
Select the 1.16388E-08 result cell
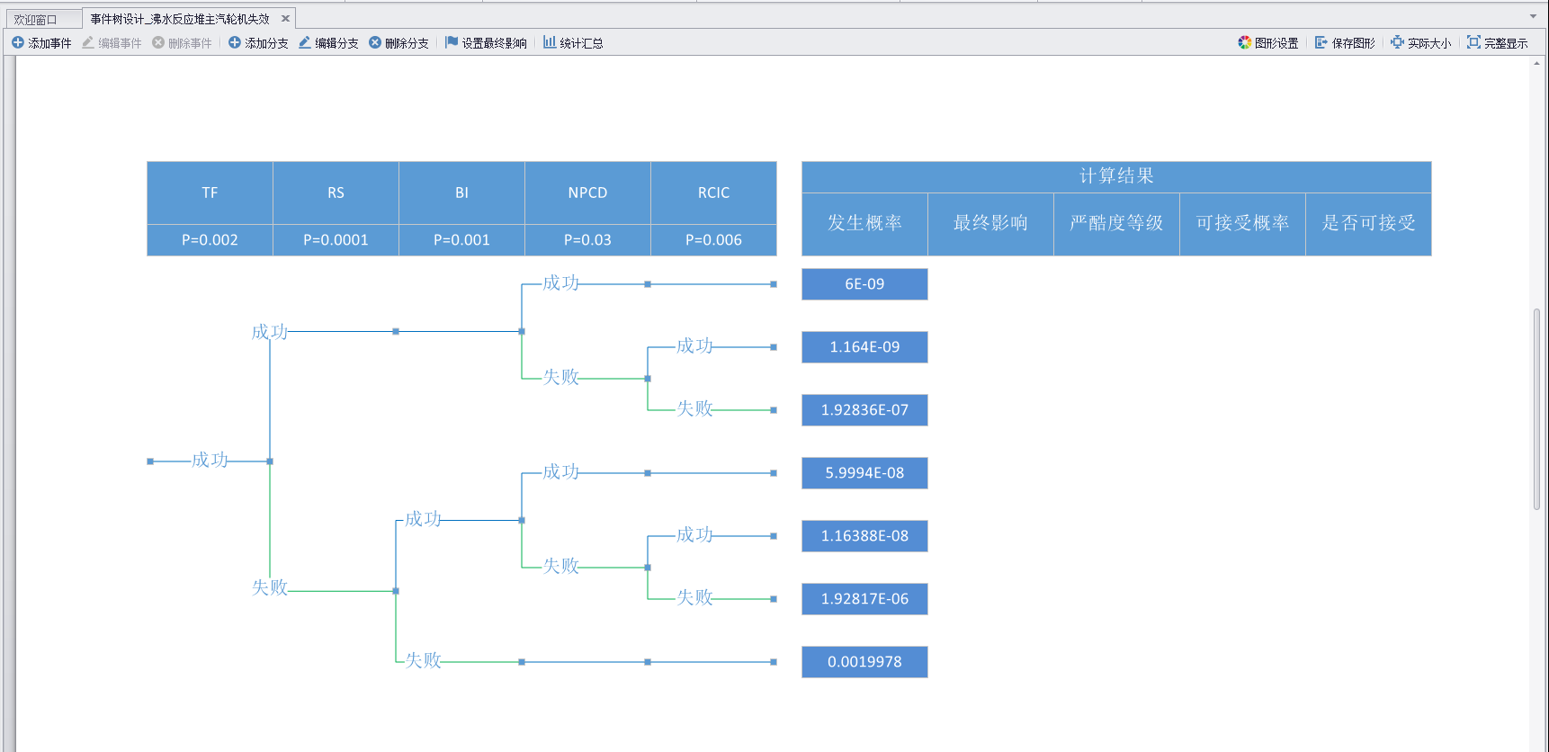pos(864,536)
